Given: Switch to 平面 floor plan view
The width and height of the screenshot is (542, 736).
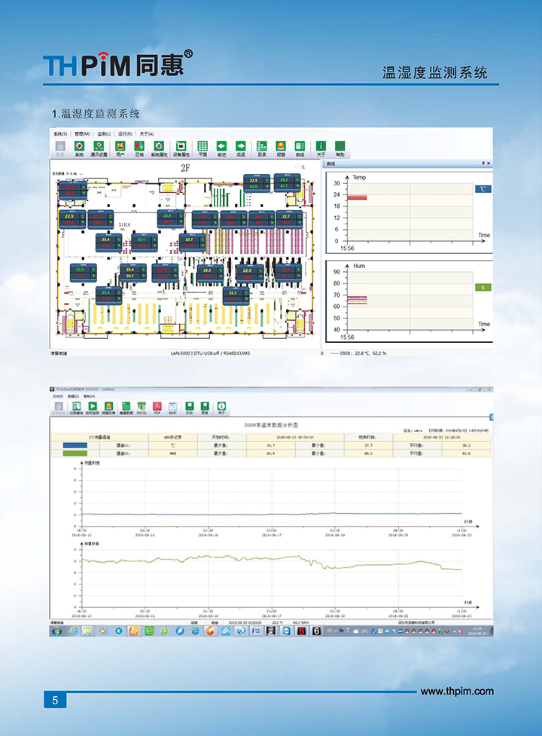Looking at the screenshot, I should pyautogui.click(x=202, y=148).
